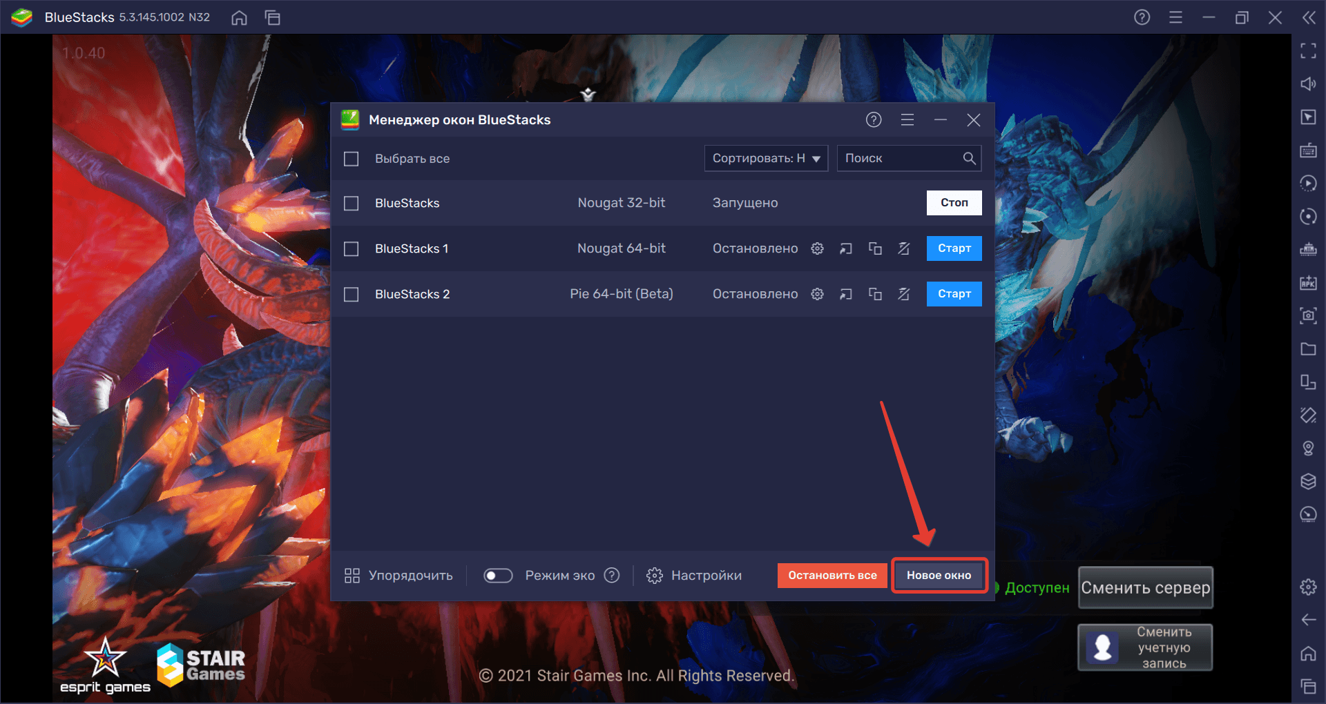Click eco mode help question icon
1326x704 pixels.
(612, 576)
